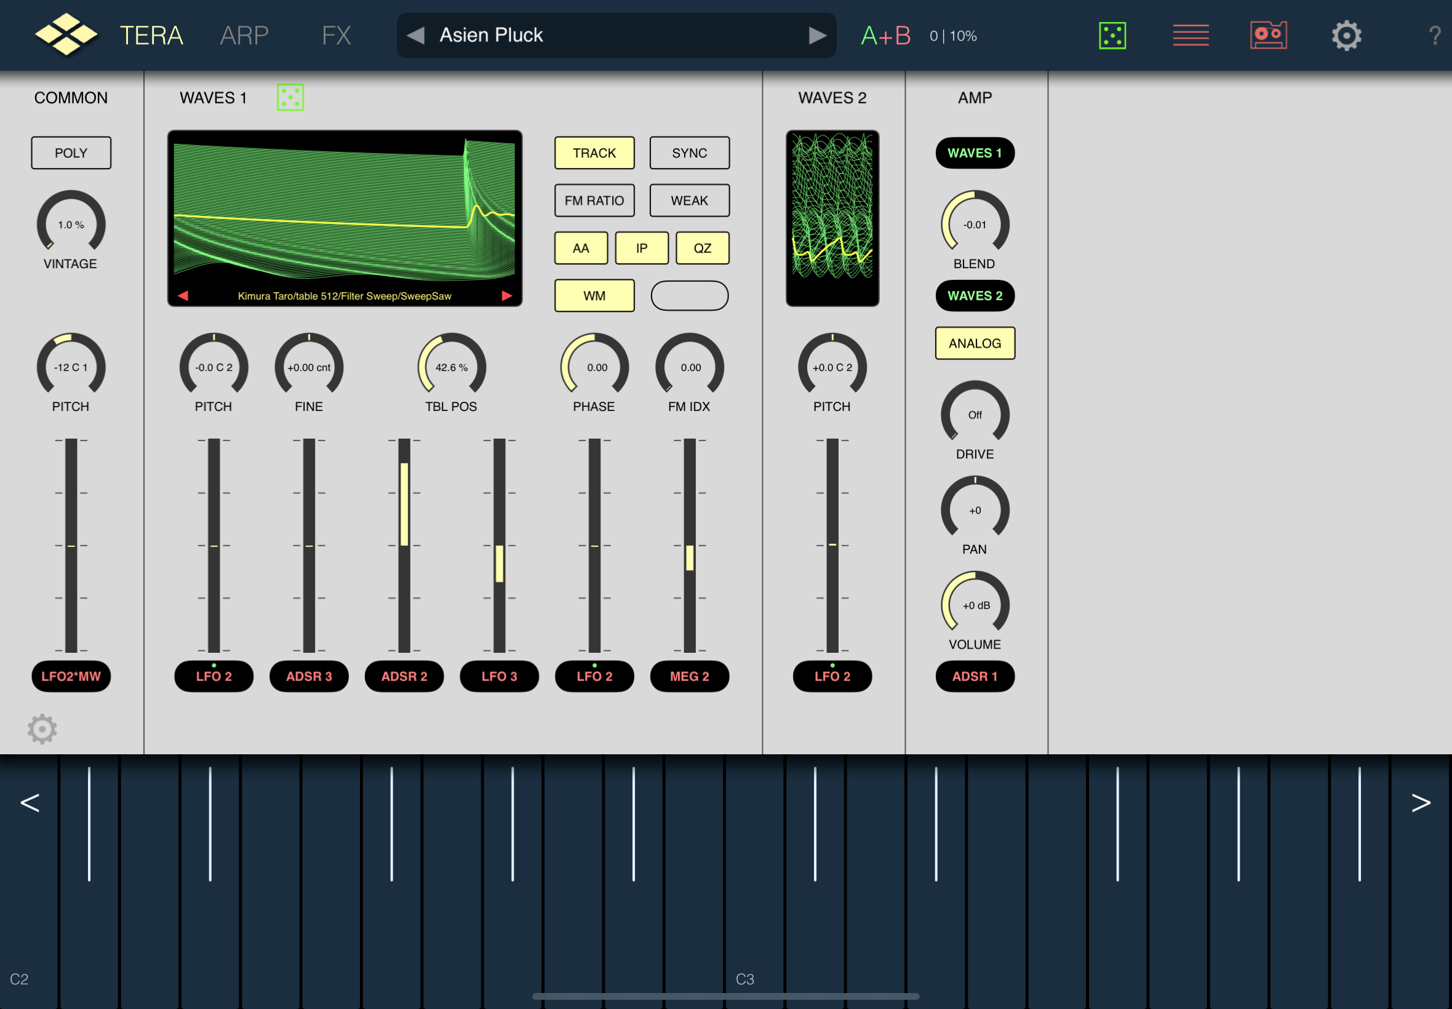Toggle the AA anti-aliasing button
This screenshot has width=1452, height=1009.
pyautogui.click(x=581, y=248)
